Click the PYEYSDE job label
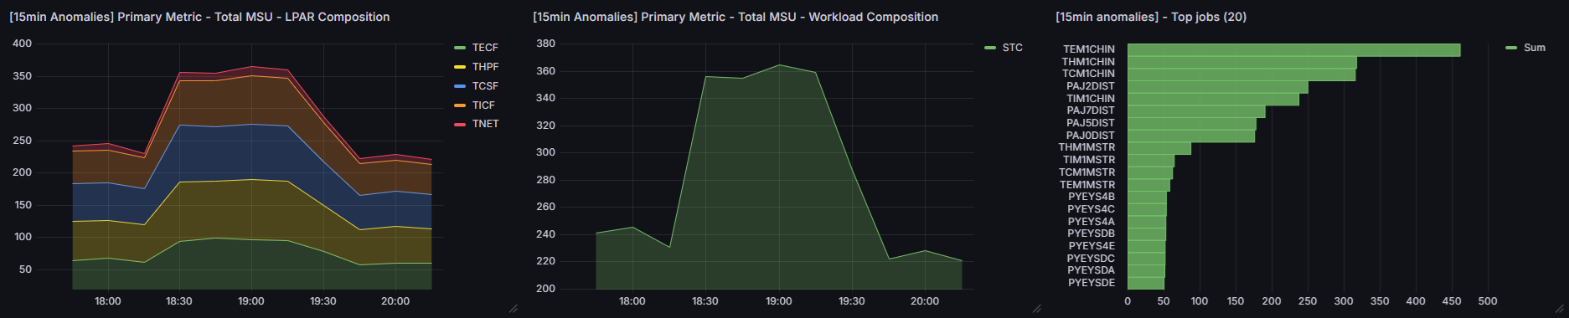 1092,283
